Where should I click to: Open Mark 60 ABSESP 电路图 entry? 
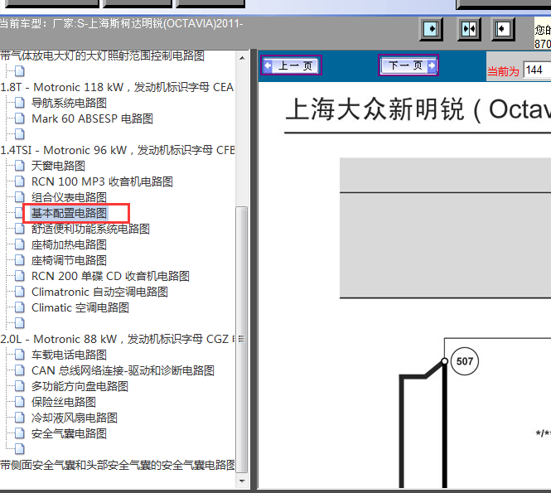(x=92, y=118)
